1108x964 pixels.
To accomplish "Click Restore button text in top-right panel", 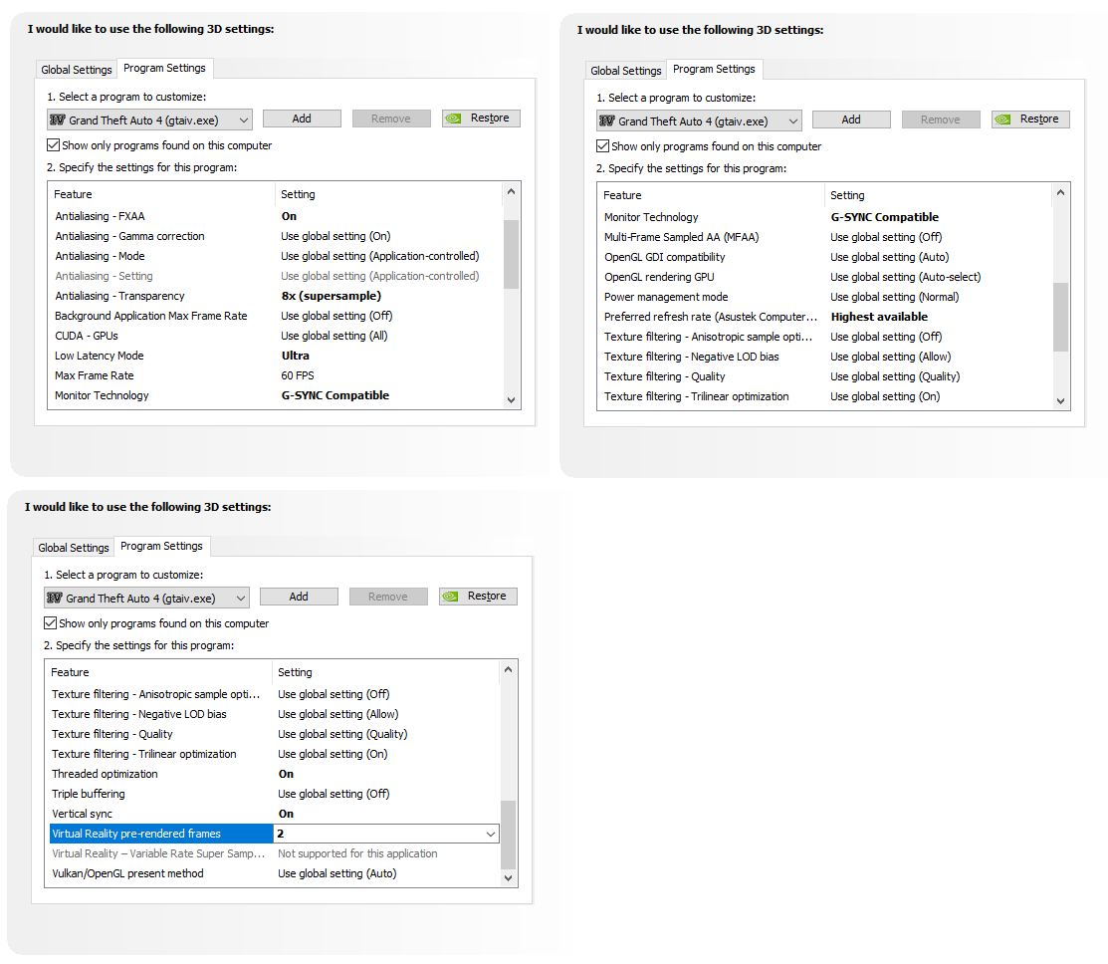I will [1038, 119].
